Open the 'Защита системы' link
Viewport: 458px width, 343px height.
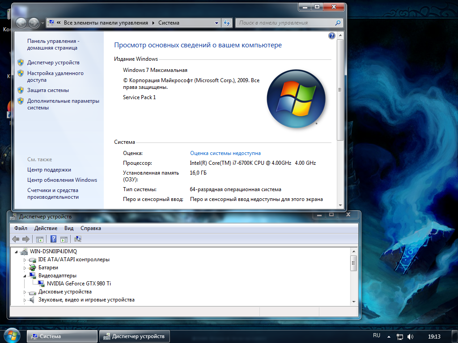pyautogui.click(x=48, y=90)
